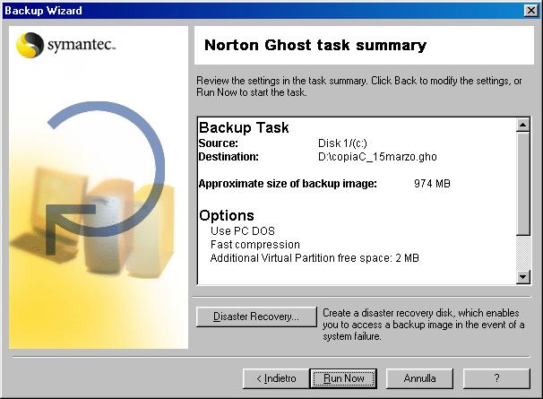The height and width of the screenshot is (399, 543).
Task: Click the summary vertical scrollbar thumb
Action: click(x=523, y=184)
